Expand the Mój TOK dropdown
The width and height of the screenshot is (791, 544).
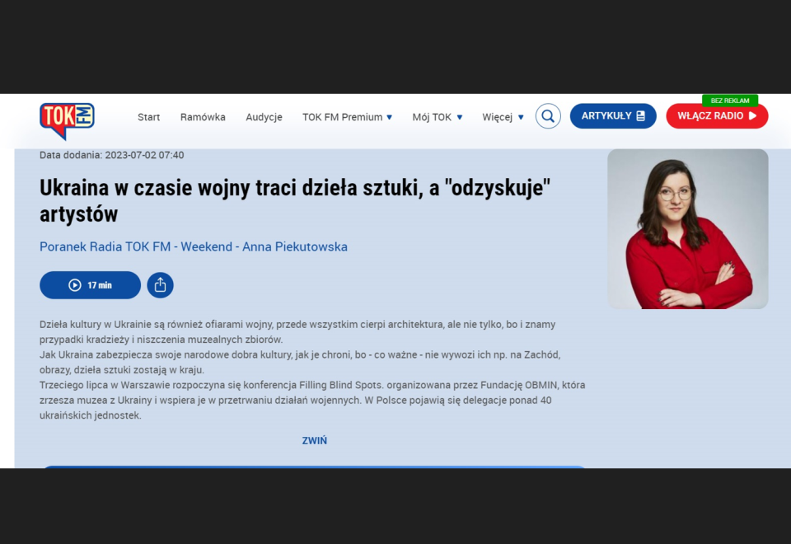pyautogui.click(x=438, y=117)
